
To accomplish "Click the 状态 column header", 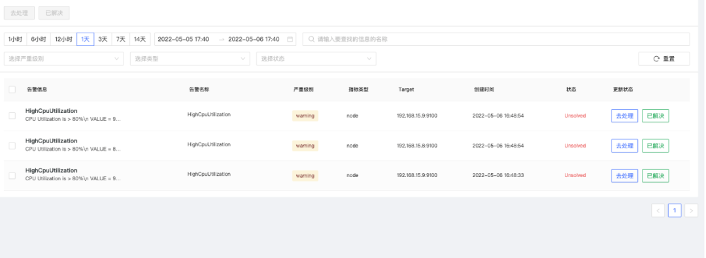I will (x=571, y=89).
